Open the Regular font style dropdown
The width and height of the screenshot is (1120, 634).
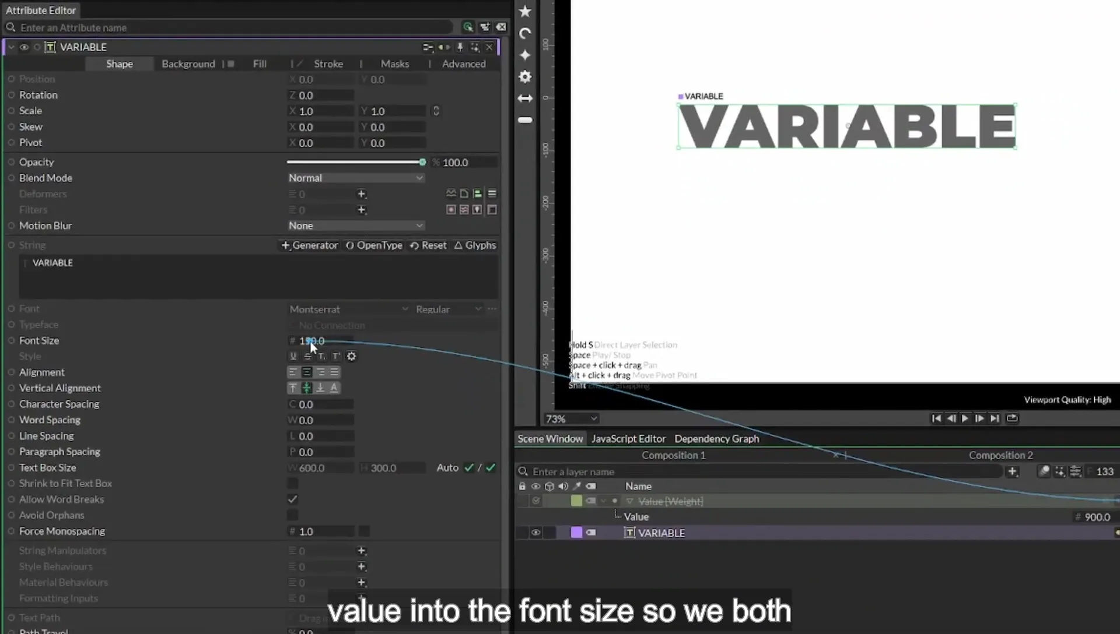point(449,309)
